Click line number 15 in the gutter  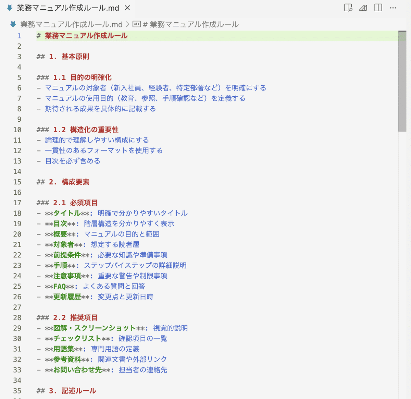click(17, 182)
